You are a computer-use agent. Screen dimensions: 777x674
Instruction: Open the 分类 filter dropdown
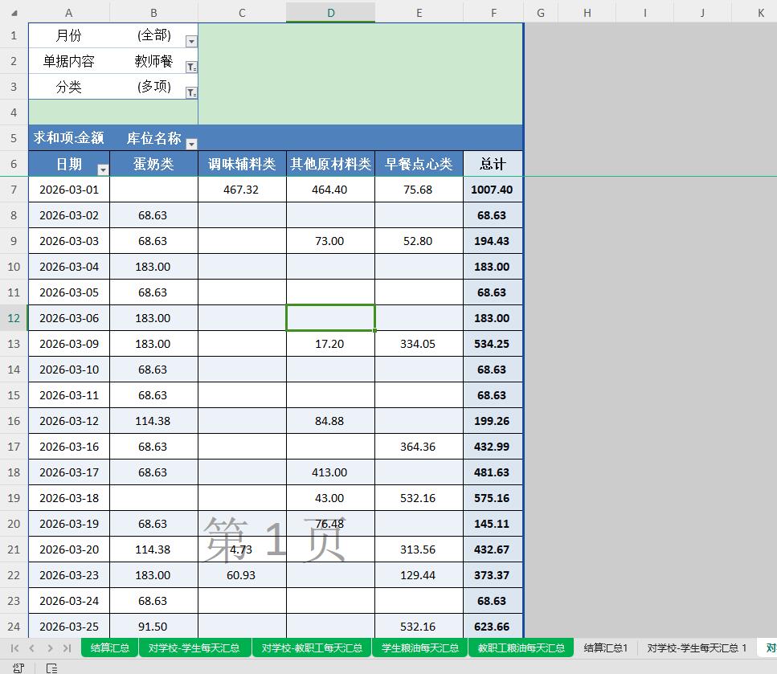click(191, 92)
